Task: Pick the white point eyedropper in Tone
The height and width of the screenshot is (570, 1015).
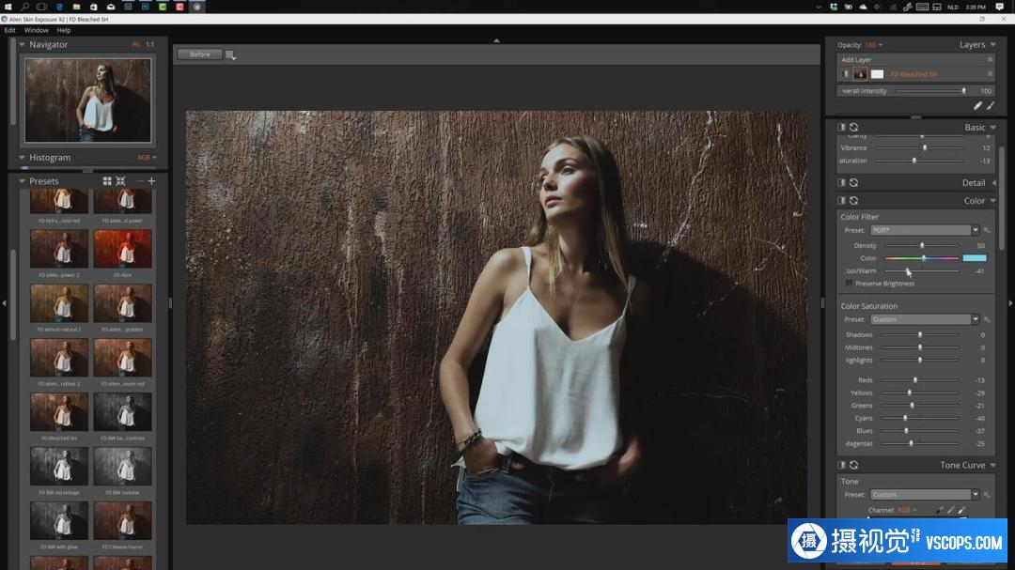Action: (x=962, y=511)
